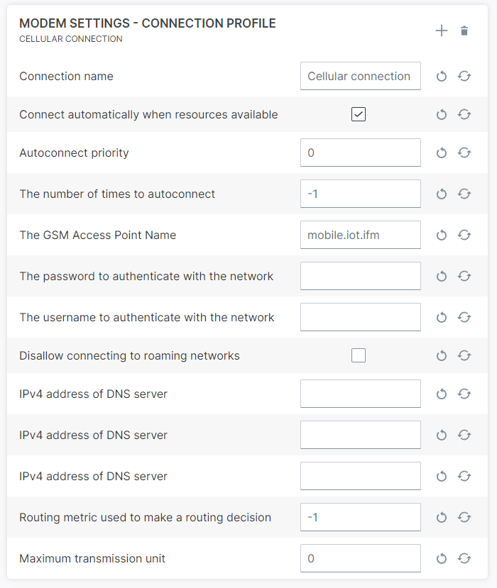
Task: Reset the Routing metric value
Action: pos(442,518)
